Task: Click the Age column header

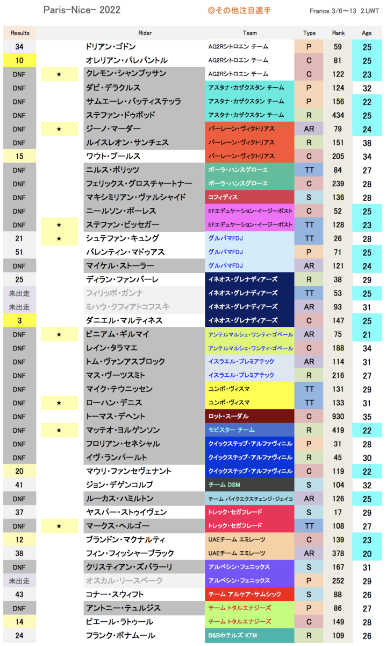Action: pyautogui.click(x=367, y=33)
